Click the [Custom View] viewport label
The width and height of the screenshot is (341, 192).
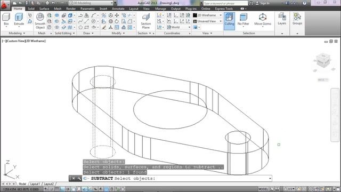(16, 41)
